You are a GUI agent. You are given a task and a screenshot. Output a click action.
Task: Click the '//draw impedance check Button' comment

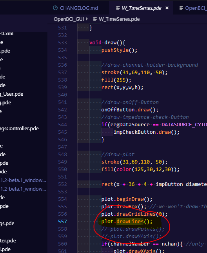145,117
